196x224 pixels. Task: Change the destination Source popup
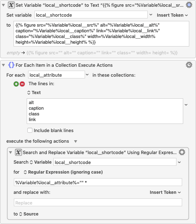pyautogui.click(x=29, y=214)
